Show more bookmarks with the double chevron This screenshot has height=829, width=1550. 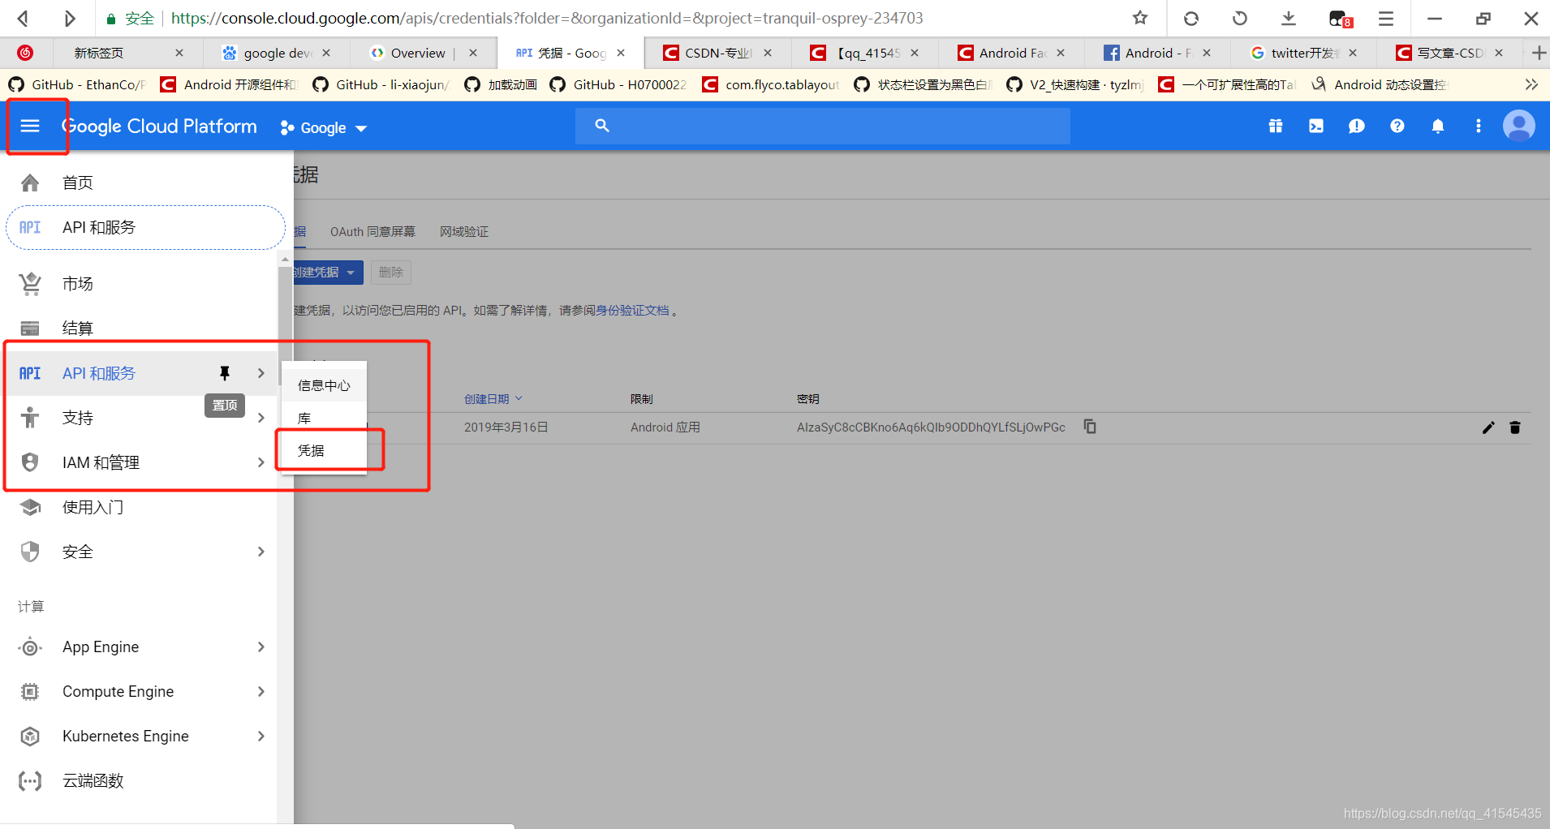coord(1531,84)
